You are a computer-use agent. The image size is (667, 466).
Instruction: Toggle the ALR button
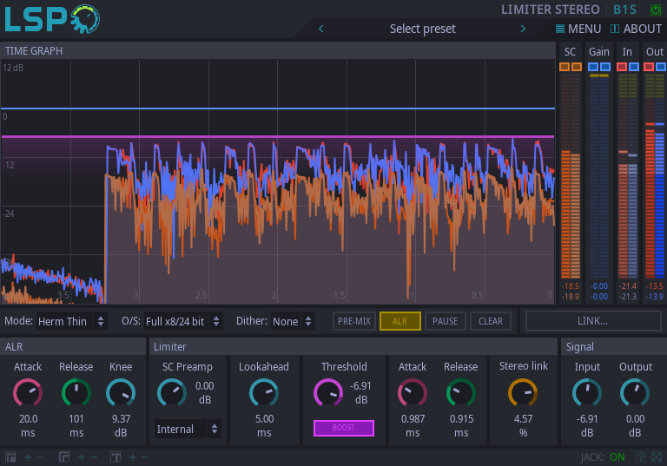(x=400, y=321)
